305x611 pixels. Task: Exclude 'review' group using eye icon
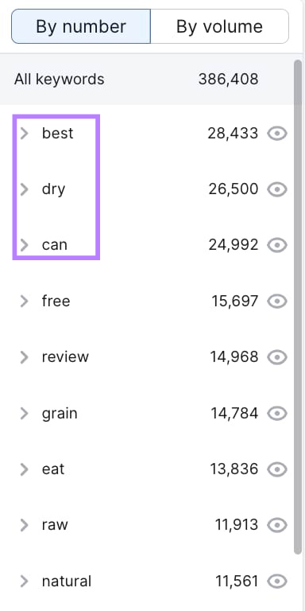[x=277, y=357]
